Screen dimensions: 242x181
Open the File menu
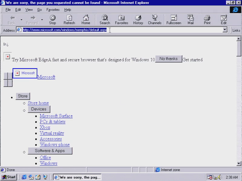click(8, 10)
